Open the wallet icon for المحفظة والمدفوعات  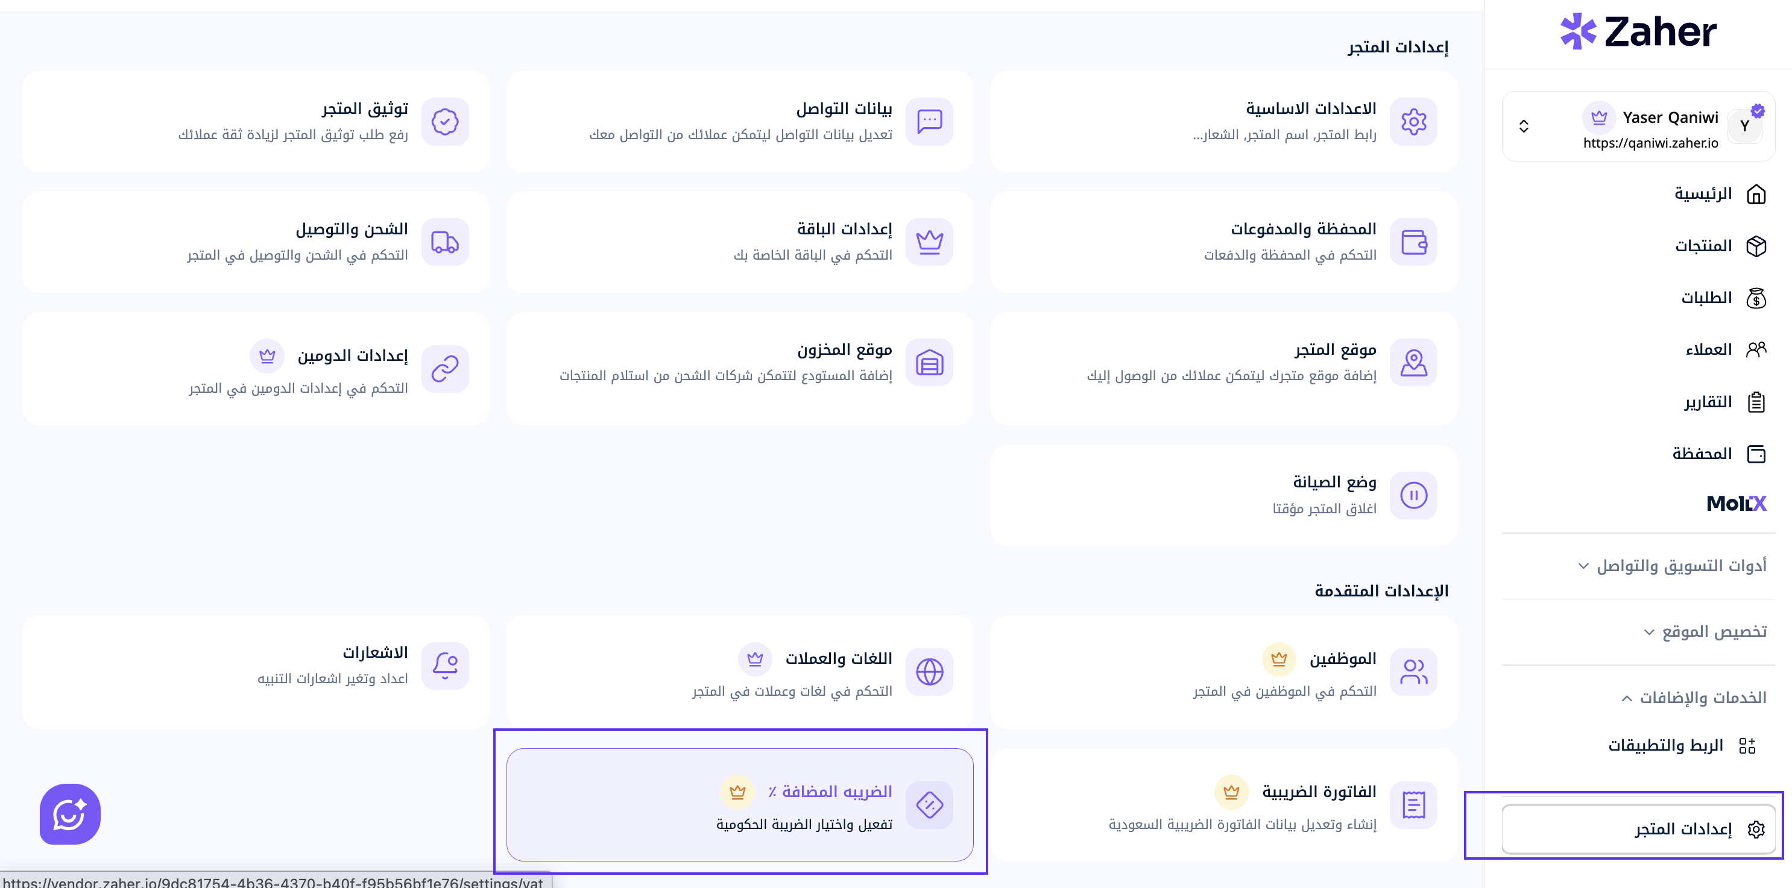[1413, 242]
